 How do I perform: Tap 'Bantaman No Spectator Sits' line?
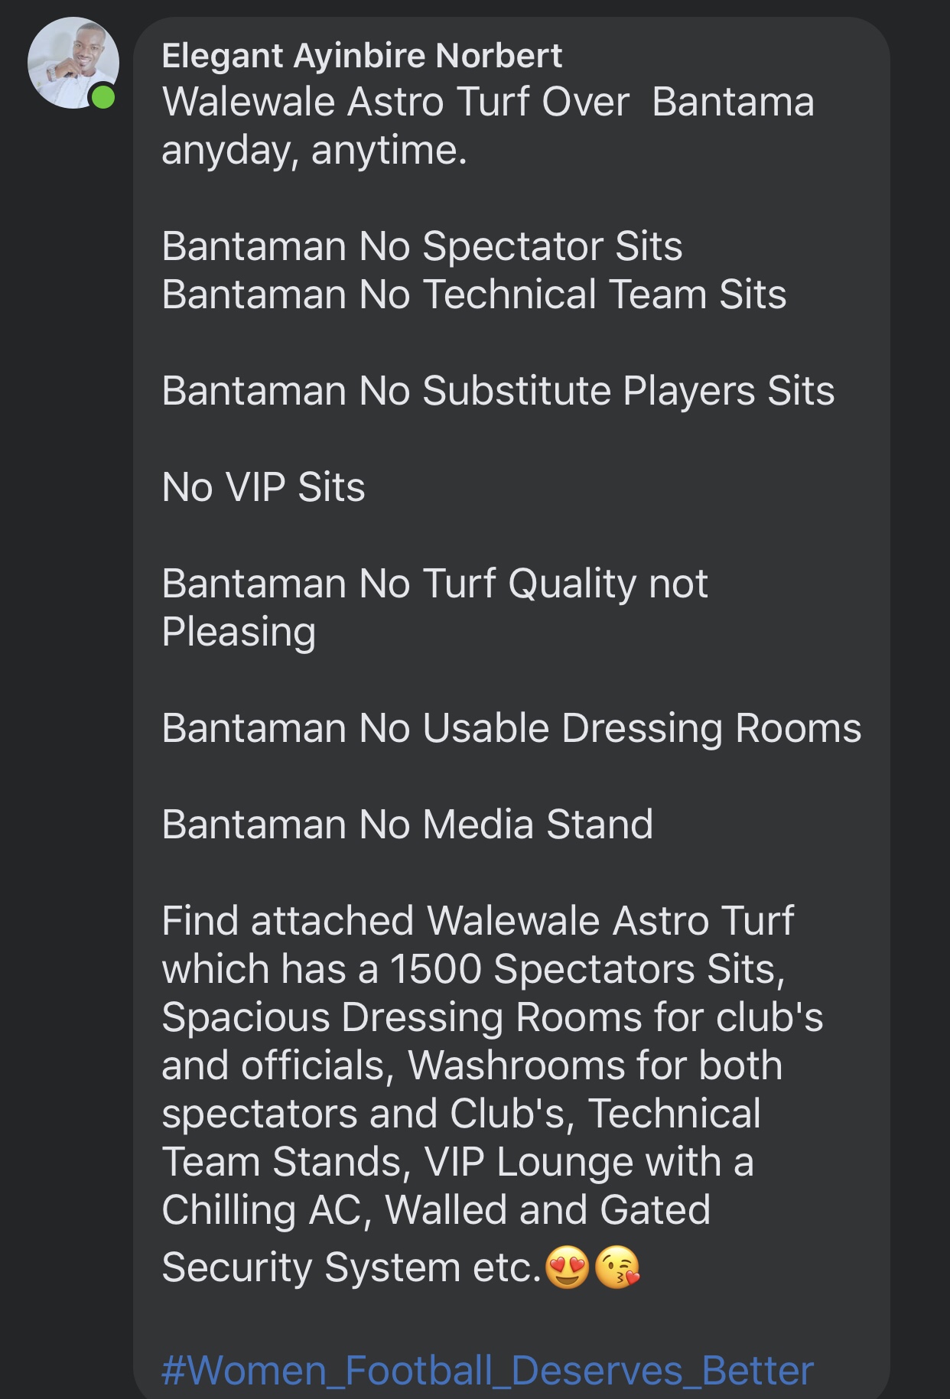422,246
